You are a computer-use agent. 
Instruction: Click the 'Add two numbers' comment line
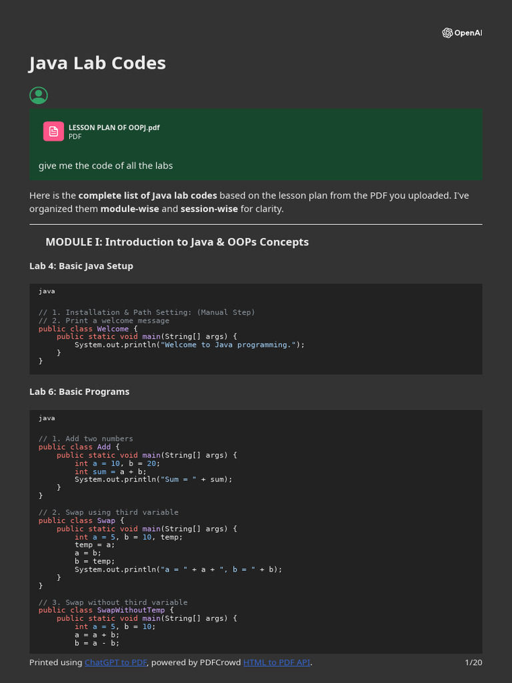[85, 439]
